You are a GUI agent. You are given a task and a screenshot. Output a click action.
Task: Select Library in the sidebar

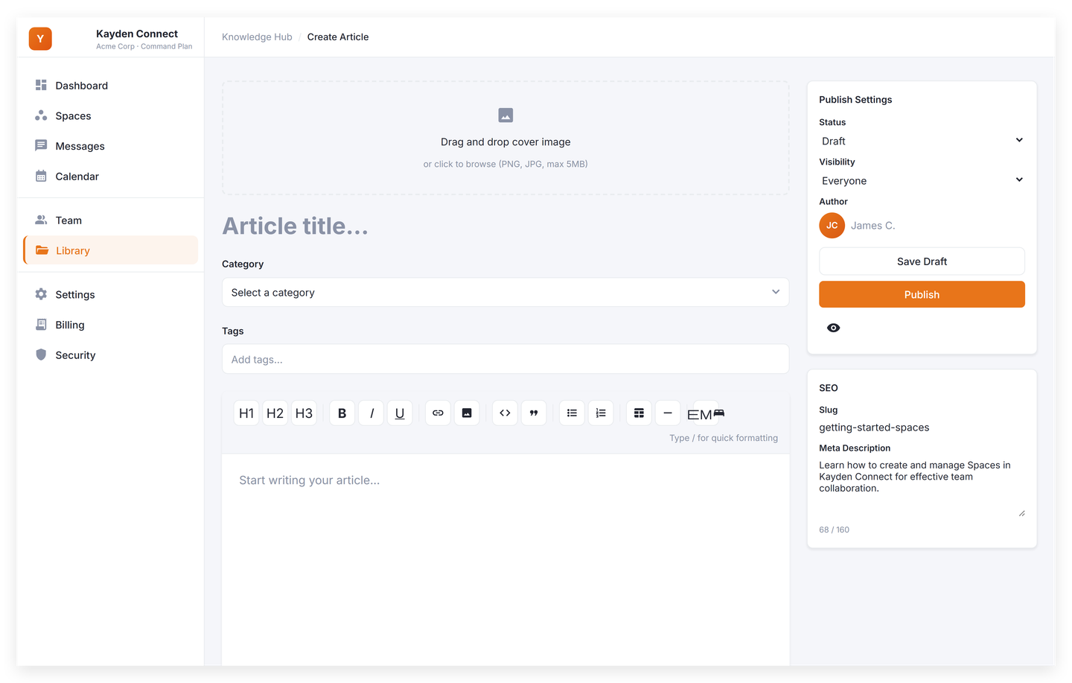[x=110, y=250]
